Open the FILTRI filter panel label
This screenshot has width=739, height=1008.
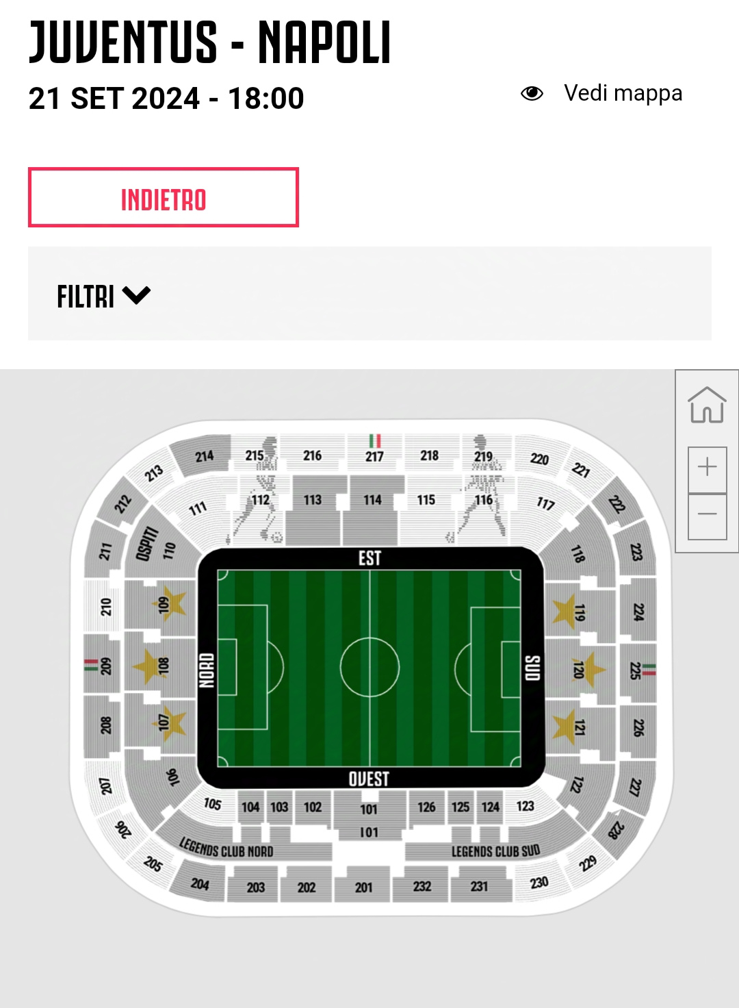(86, 297)
